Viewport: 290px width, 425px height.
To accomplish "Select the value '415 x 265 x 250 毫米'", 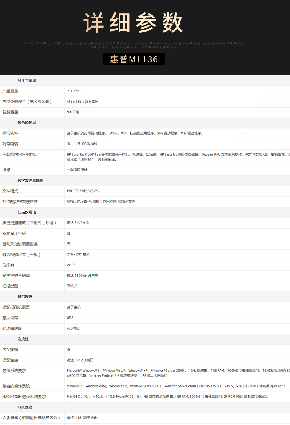I will (x=83, y=102).
